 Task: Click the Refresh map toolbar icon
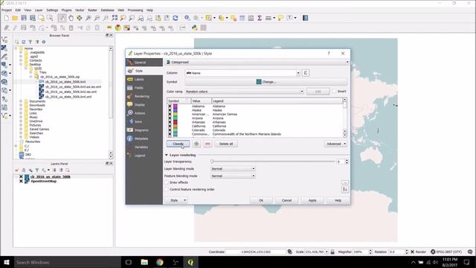pyautogui.click(x=176, y=18)
